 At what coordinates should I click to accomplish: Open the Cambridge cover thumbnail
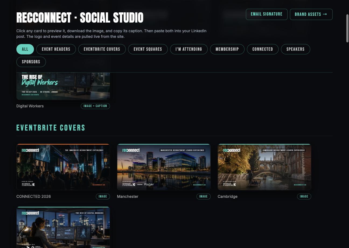(264, 167)
